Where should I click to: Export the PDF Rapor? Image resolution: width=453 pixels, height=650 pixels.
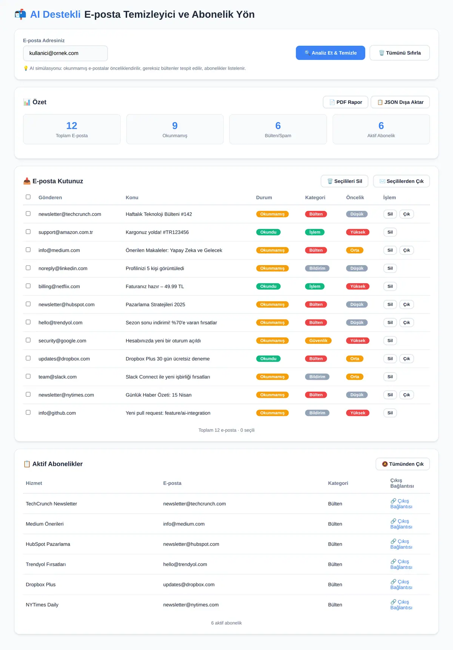click(345, 102)
